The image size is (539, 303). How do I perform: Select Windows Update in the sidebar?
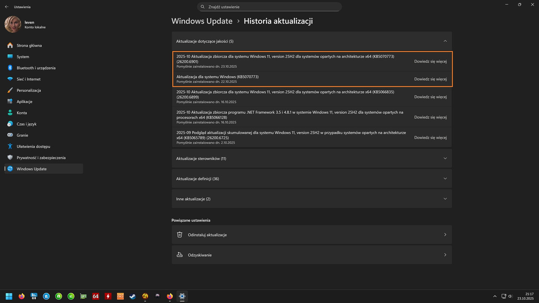tap(44, 169)
